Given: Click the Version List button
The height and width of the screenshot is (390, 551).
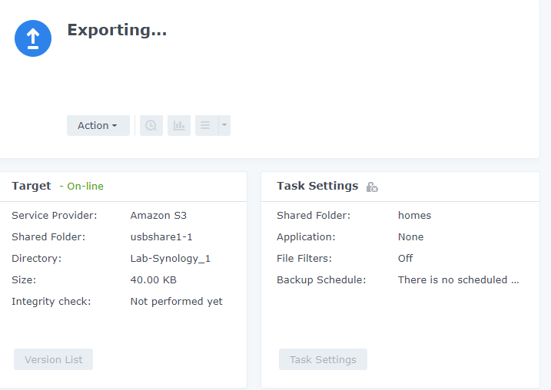Looking at the screenshot, I should pos(54,359).
